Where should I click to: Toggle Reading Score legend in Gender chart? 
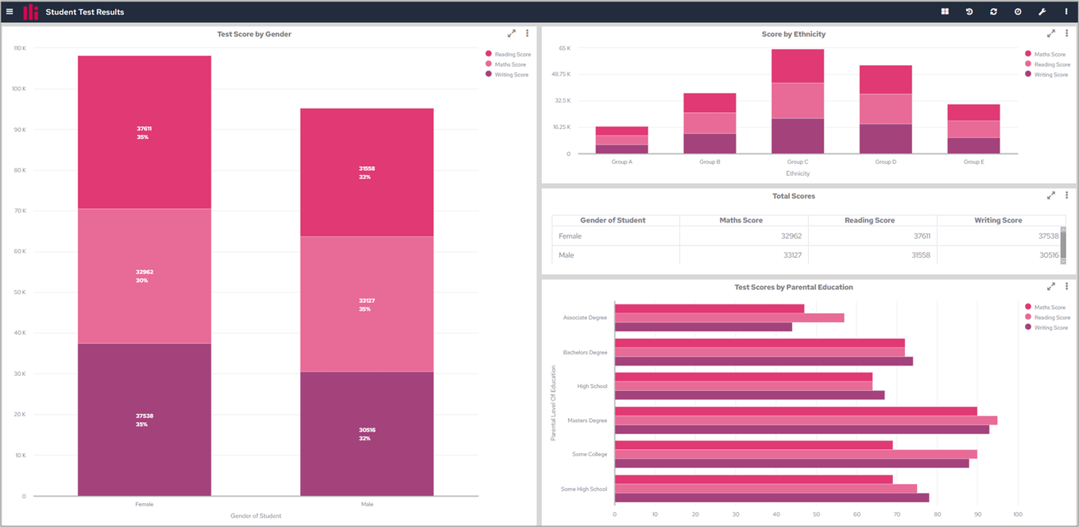tap(508, 54)
